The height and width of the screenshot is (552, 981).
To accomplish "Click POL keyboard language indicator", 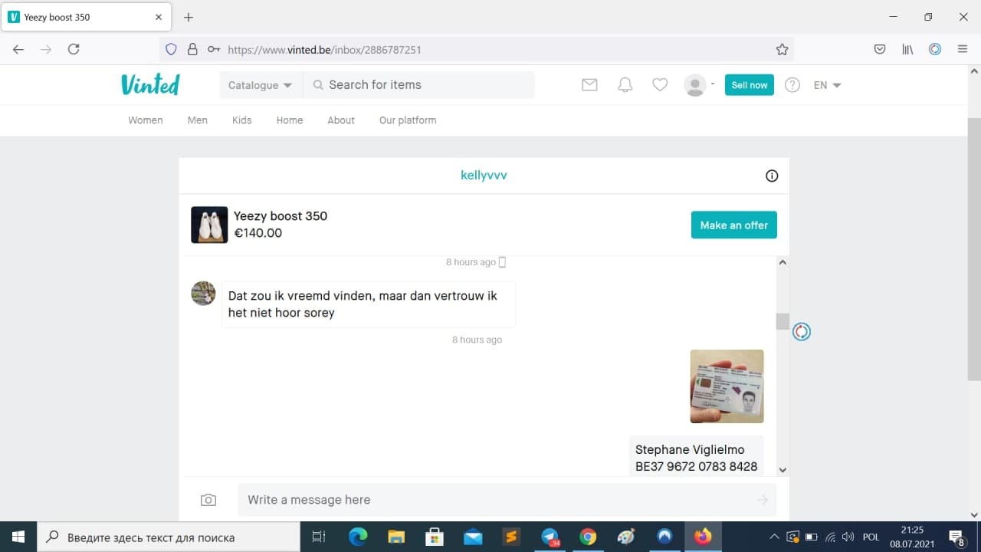I will click(871, 537).
